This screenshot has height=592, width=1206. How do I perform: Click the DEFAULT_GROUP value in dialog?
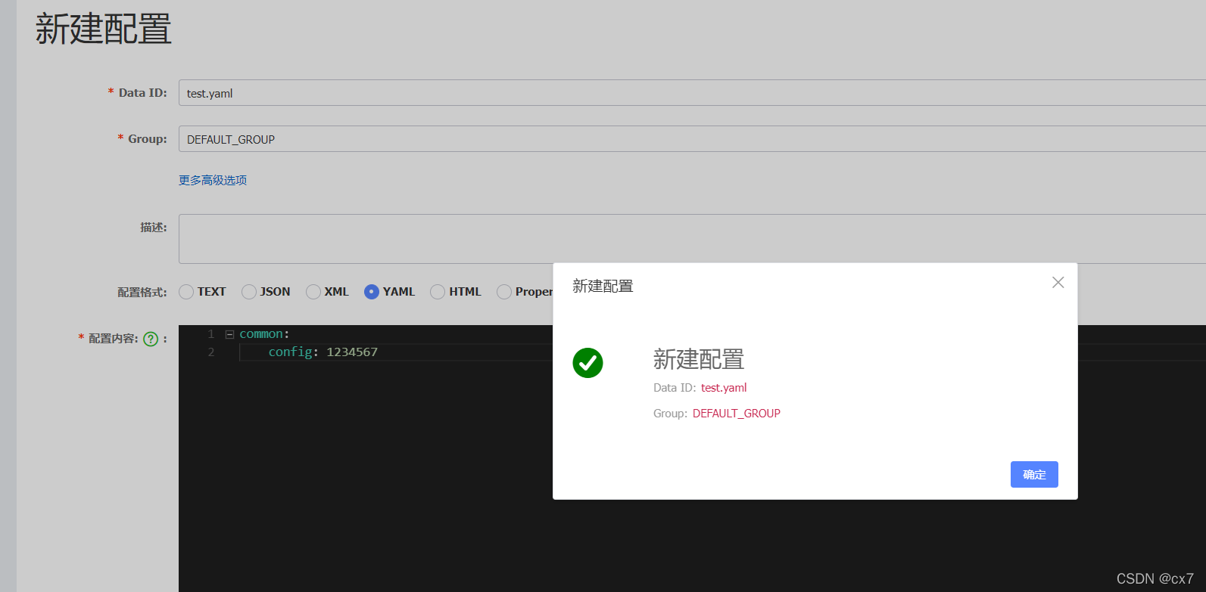[737, 414]
